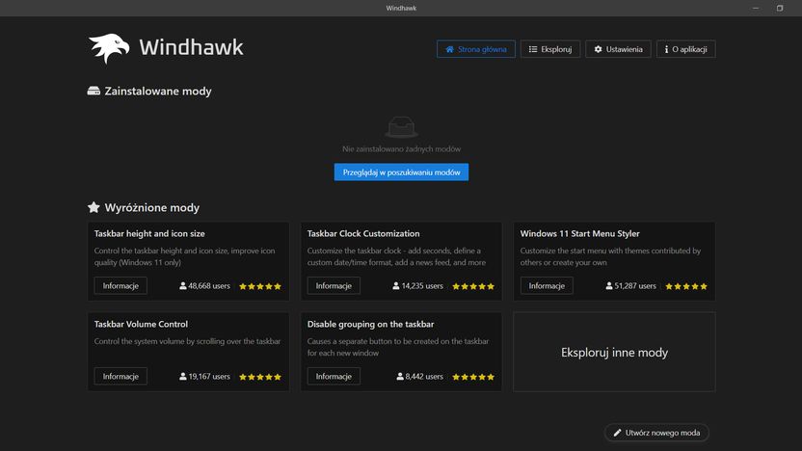The width and height of the screenshot is (802, 451).
Task: Open the Strona główna tab
Action: click(475, 49)
